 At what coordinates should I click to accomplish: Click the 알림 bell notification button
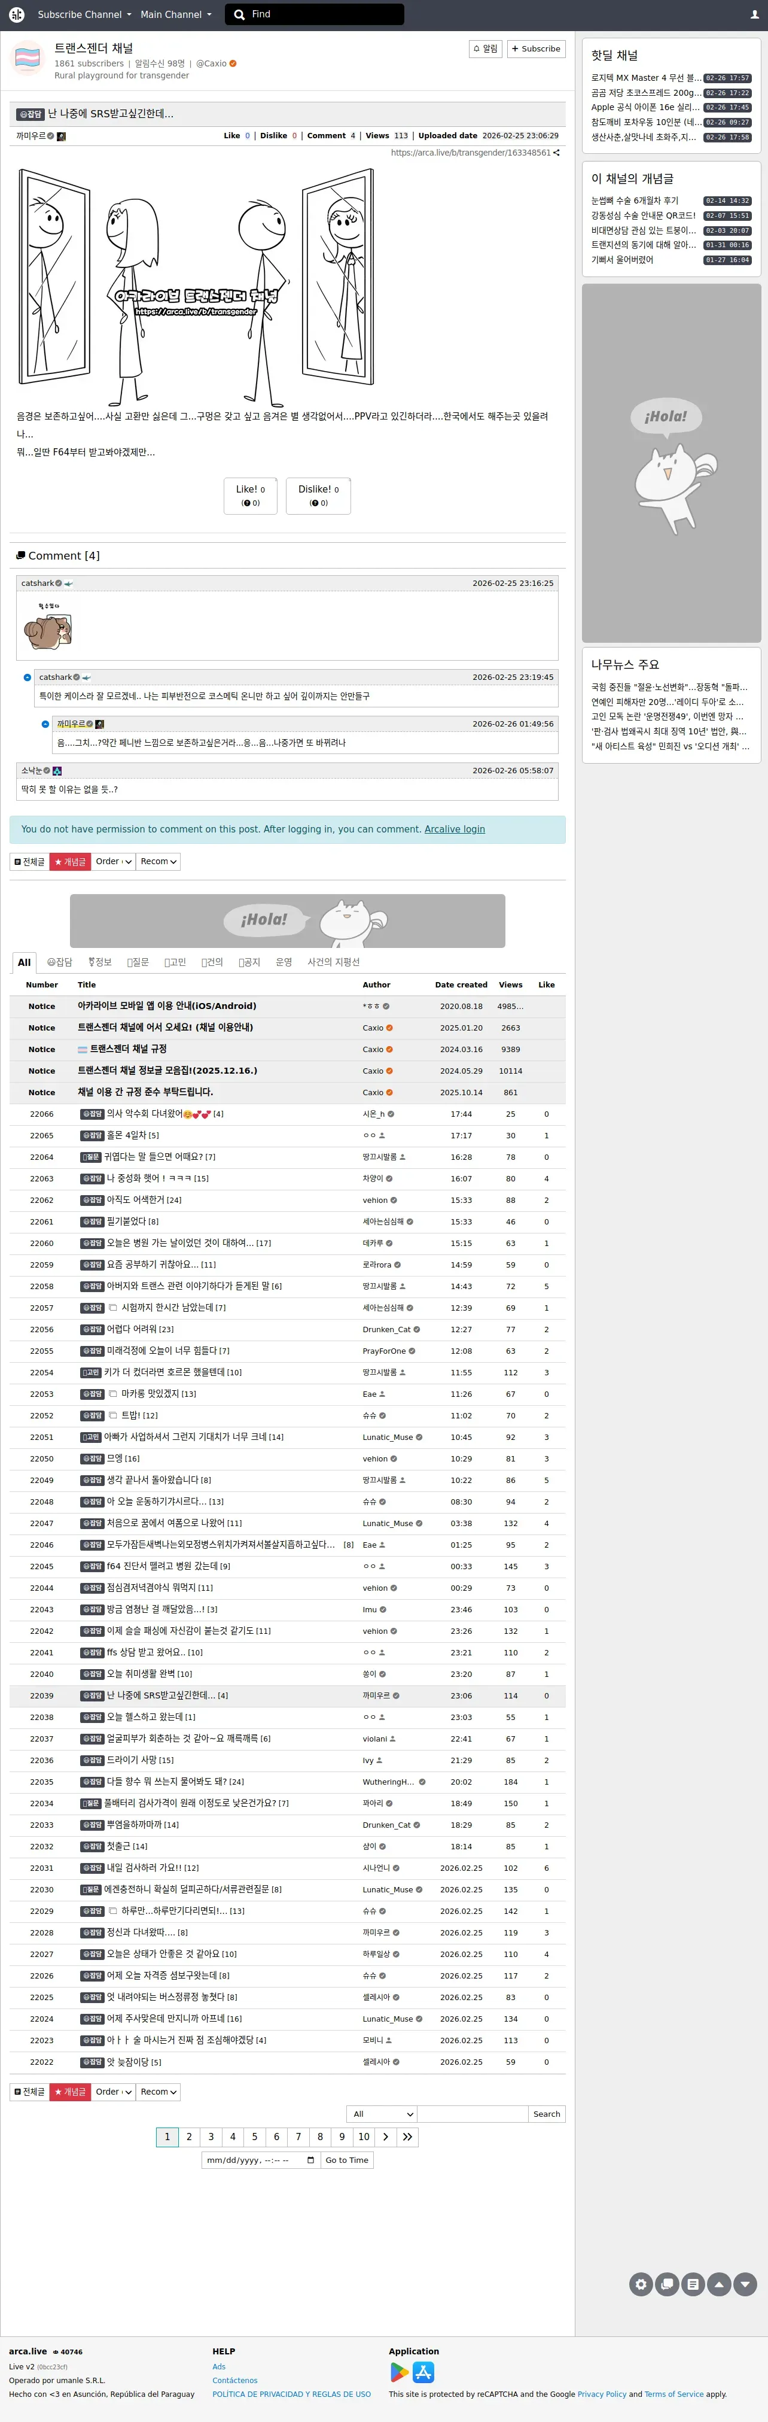(486, 49)
